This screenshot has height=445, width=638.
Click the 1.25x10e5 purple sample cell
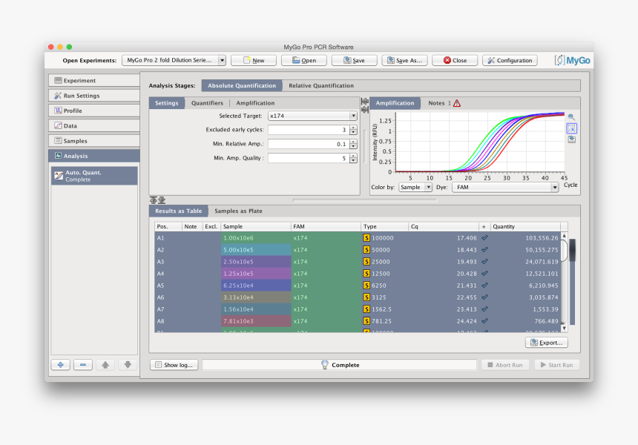tap(256, 274)
